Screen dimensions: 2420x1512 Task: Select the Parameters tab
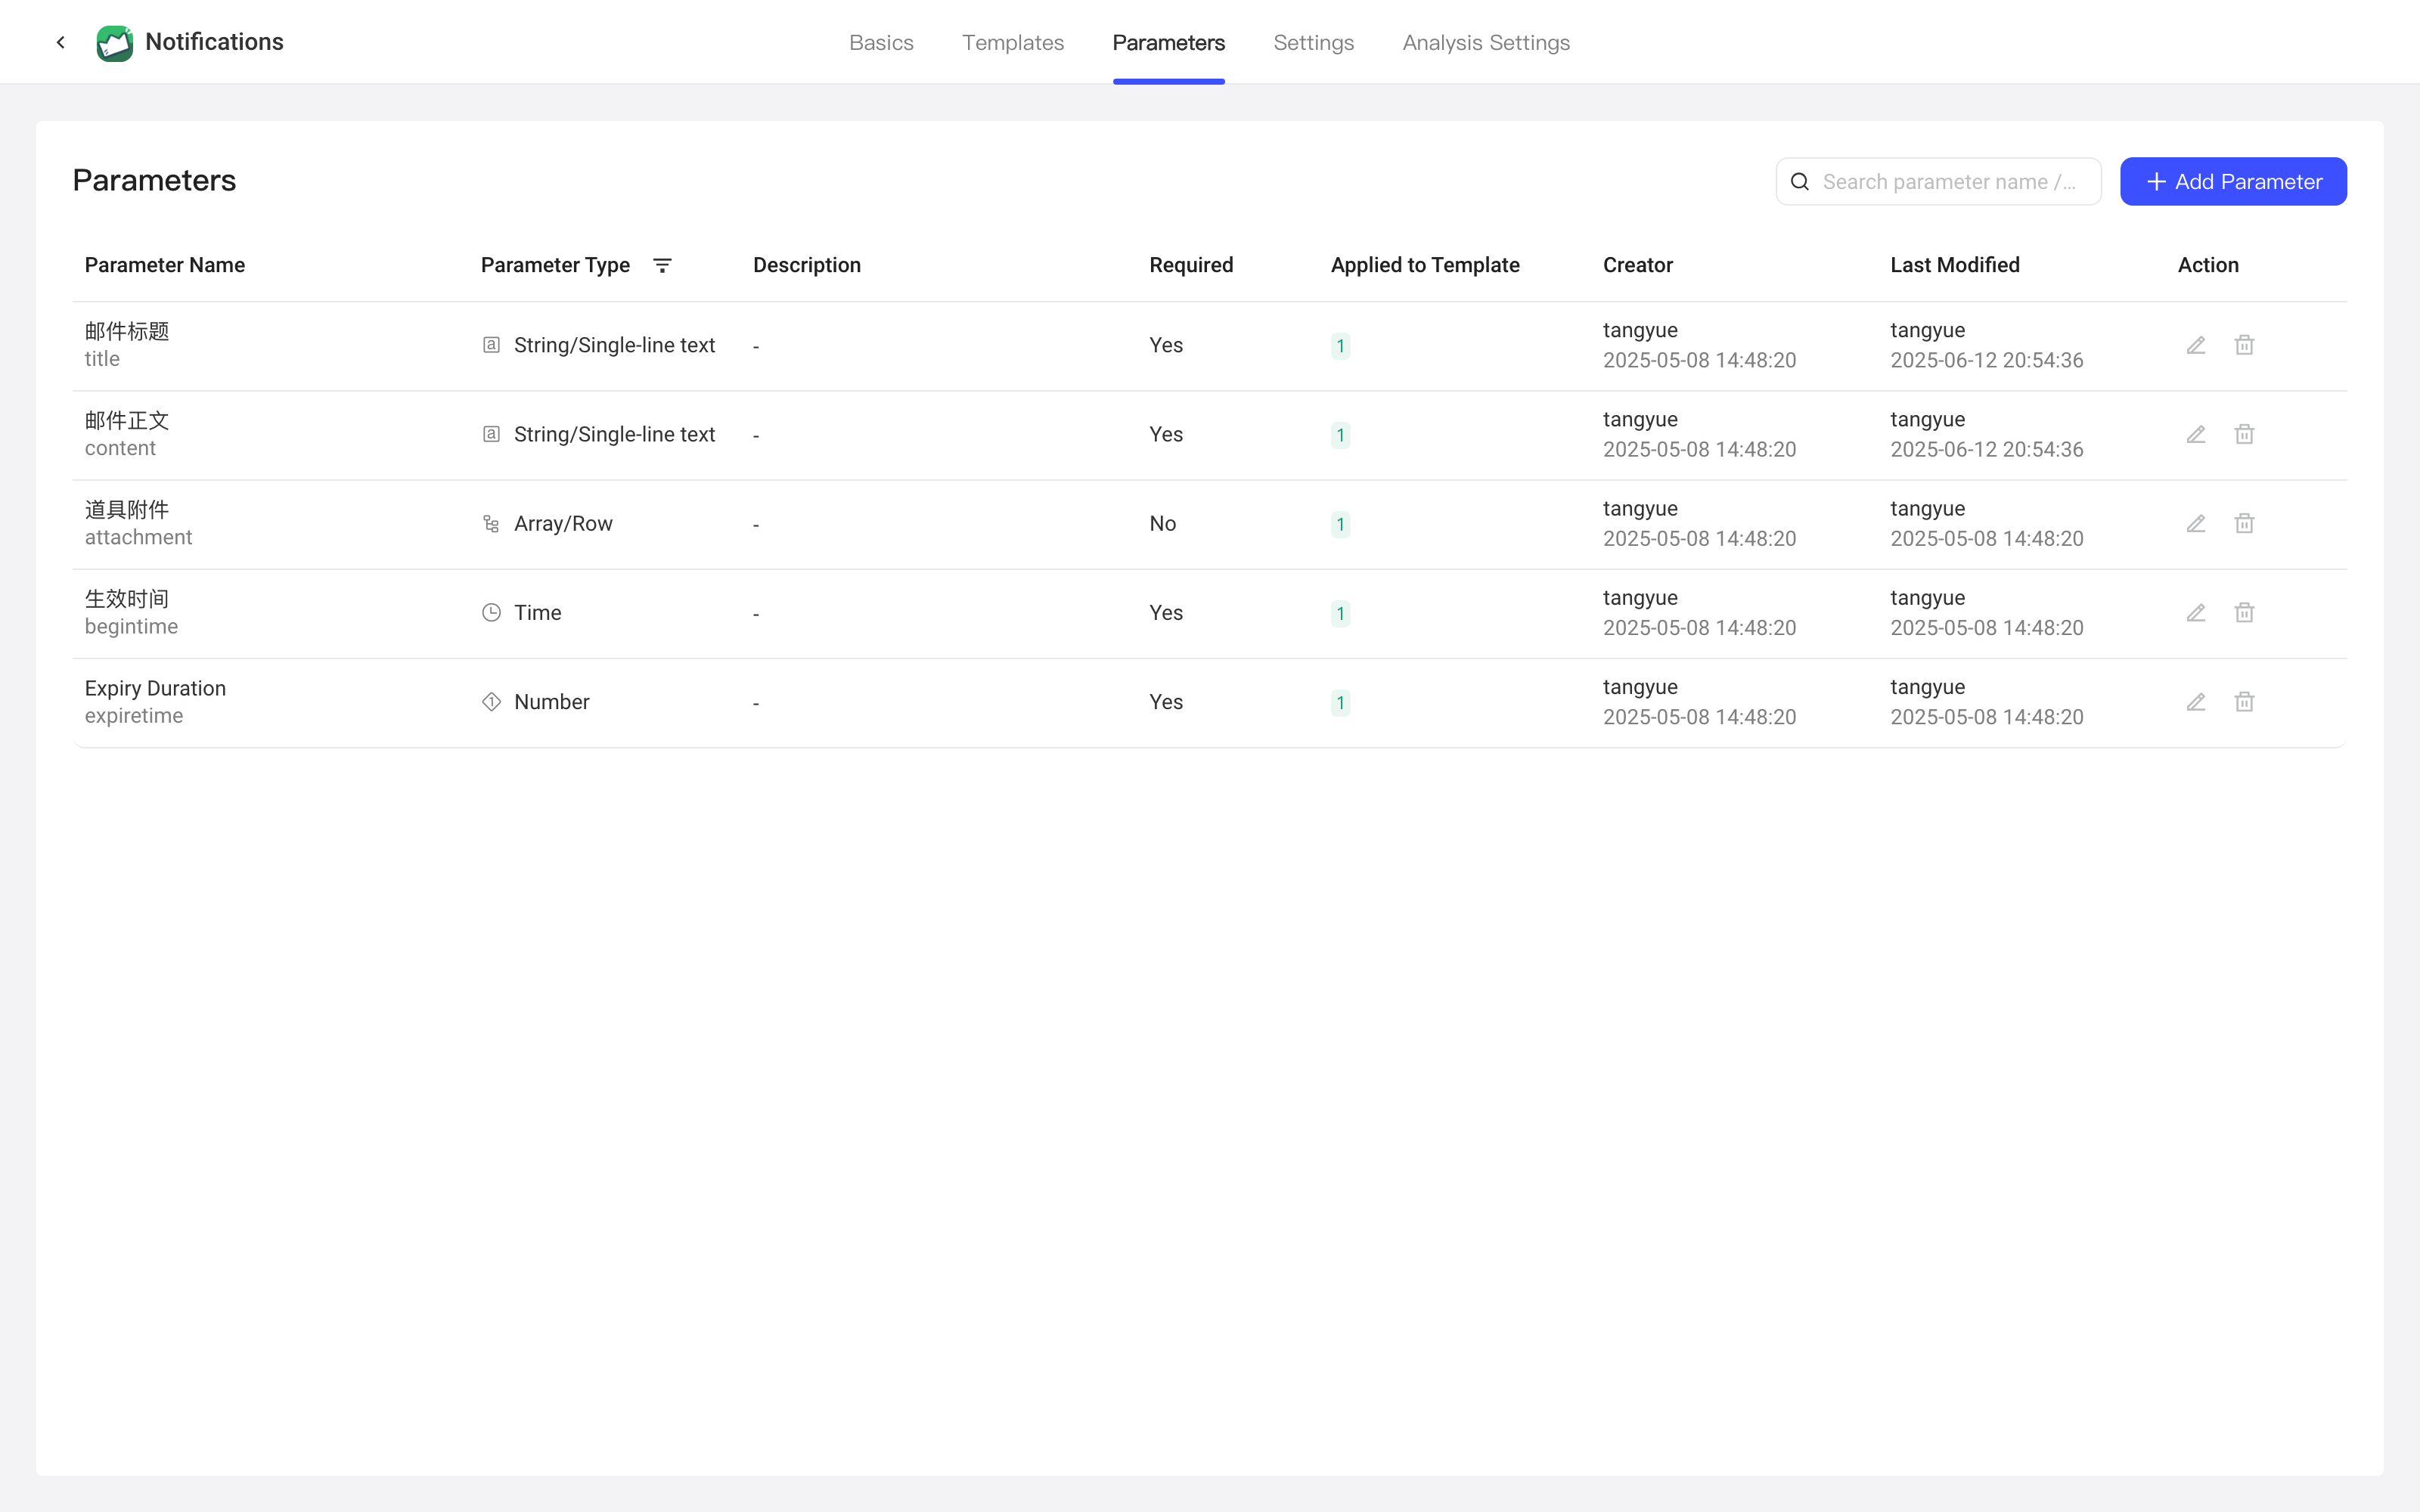pos(1168,43)
